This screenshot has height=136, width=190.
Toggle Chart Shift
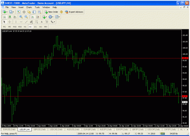point(38,17)
